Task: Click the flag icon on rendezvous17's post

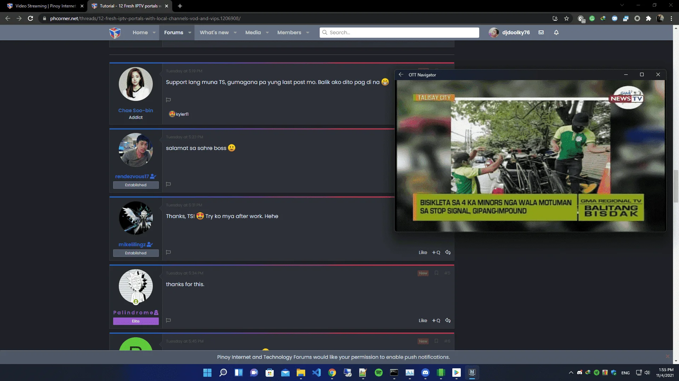Action: pyautogui.click(x=168, y=184)
